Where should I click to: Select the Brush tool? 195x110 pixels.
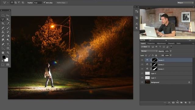(8, 28)
